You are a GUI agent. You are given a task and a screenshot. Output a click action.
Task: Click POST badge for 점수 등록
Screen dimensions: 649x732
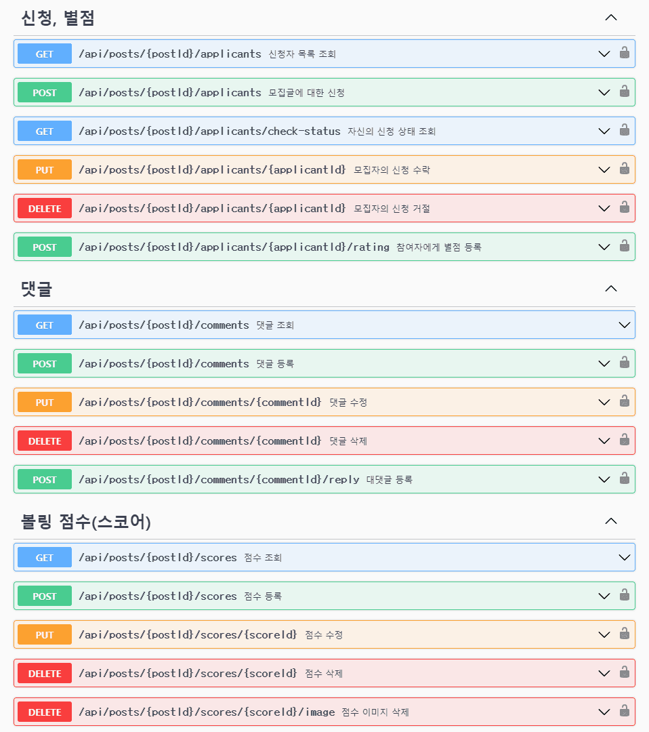tap(45, 596)
